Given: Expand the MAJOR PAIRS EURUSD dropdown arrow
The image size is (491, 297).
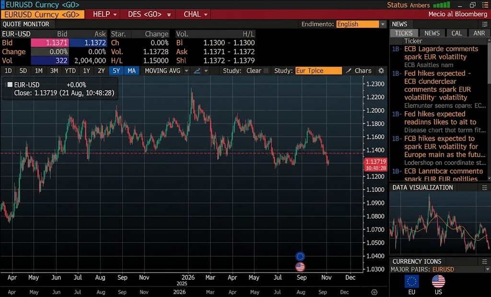Looking at the screenshot, I should 487,270.
